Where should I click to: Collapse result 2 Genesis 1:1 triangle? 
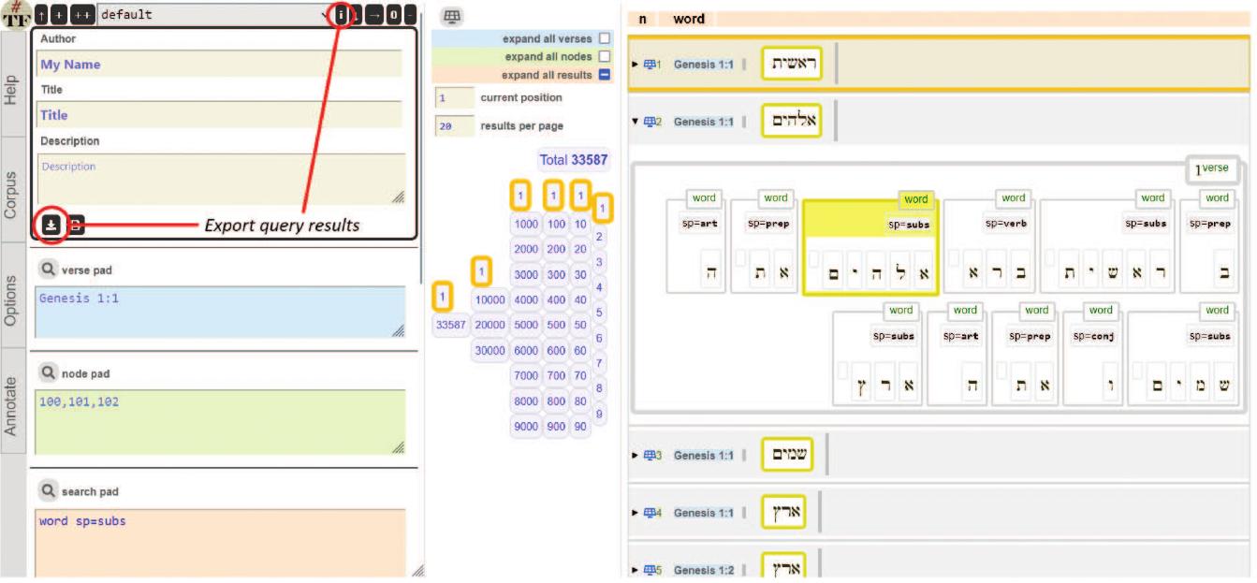(636, 122)
